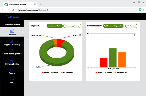This screenshot has width=146, height=96.
Task: Open a new browser tab
Action: tap(41, 4)
